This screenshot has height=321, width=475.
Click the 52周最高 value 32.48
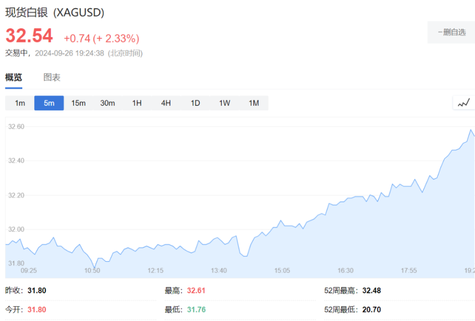(x=372, y=290)
